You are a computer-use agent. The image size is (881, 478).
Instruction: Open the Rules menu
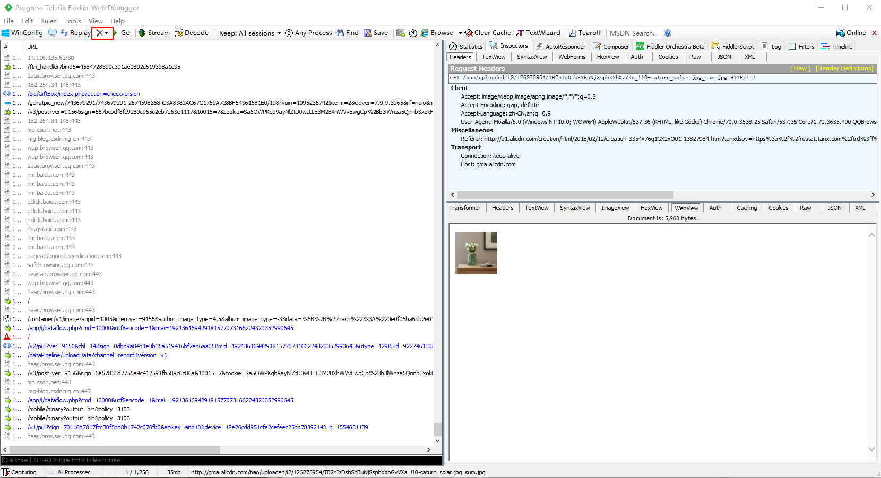tap(48, 21)
